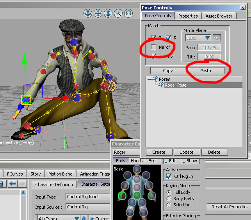Click the lock icon next to All (Type)
Image resolution: width=251 pixels, height=220 pixels.
tap(84, 218)
